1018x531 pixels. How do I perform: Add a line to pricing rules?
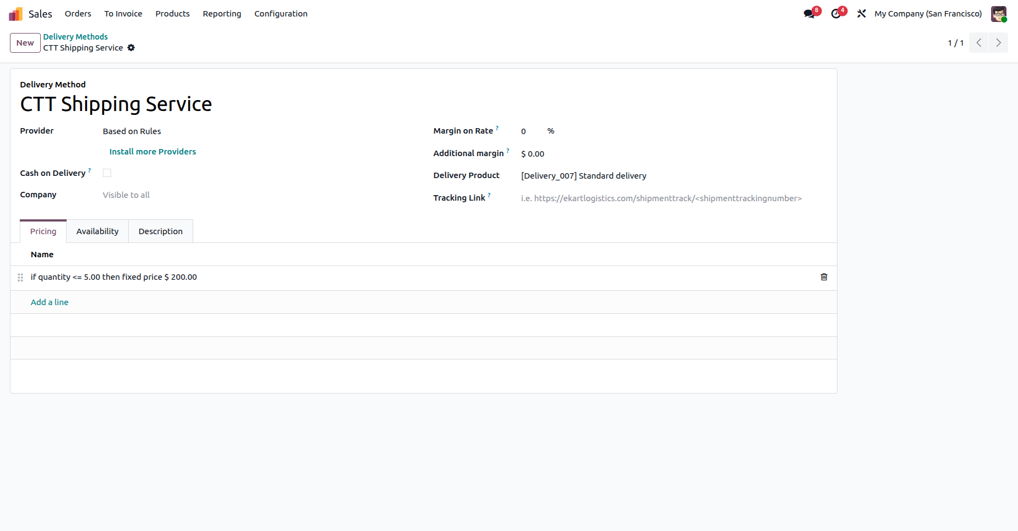[x=50, y=302]
